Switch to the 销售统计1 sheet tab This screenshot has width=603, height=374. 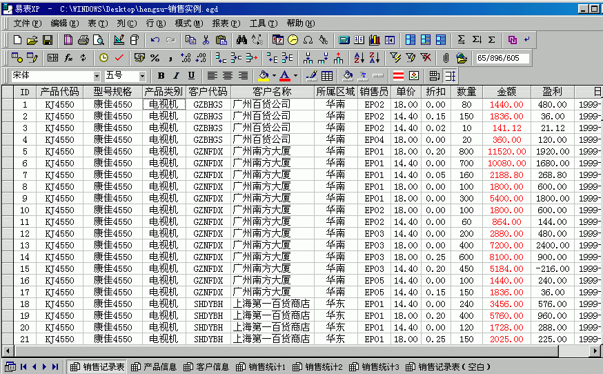[261, 366]
